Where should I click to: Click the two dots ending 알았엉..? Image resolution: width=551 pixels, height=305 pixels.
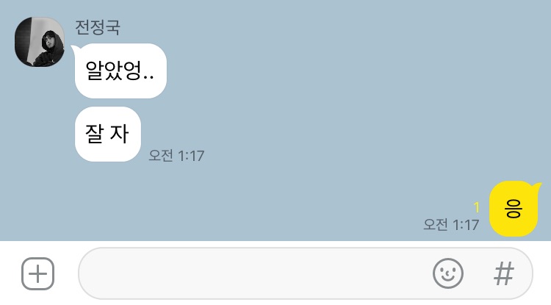pos(149,77)
